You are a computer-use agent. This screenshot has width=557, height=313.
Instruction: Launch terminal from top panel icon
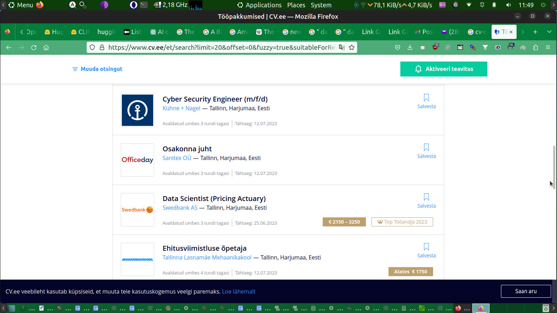(144, 5)
